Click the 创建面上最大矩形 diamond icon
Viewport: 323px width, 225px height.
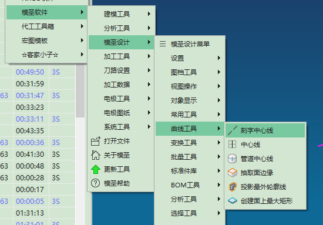coord(233,200)
